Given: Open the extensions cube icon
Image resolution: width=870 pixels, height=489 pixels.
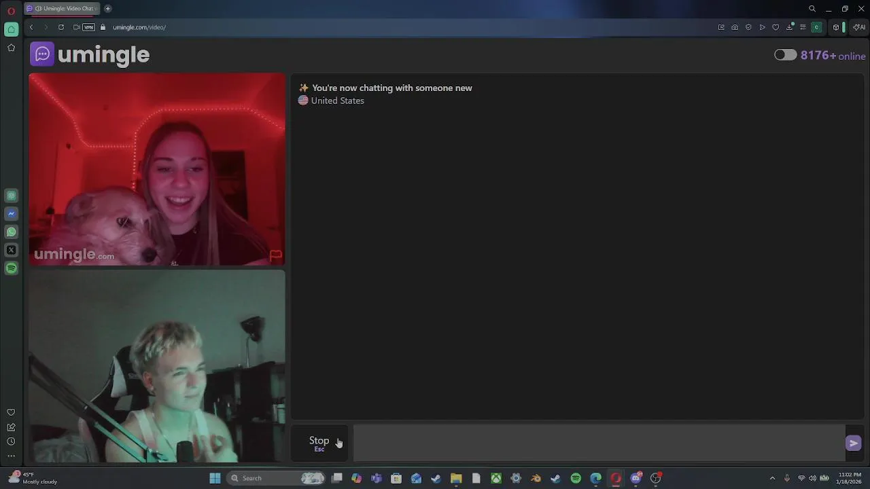Looking at the screenshot, I should pos(836,27).
